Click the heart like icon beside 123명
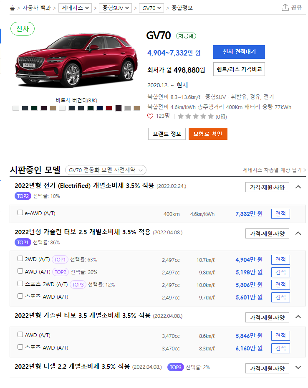This screenshot has width=308, height=388. coord(150,116)
